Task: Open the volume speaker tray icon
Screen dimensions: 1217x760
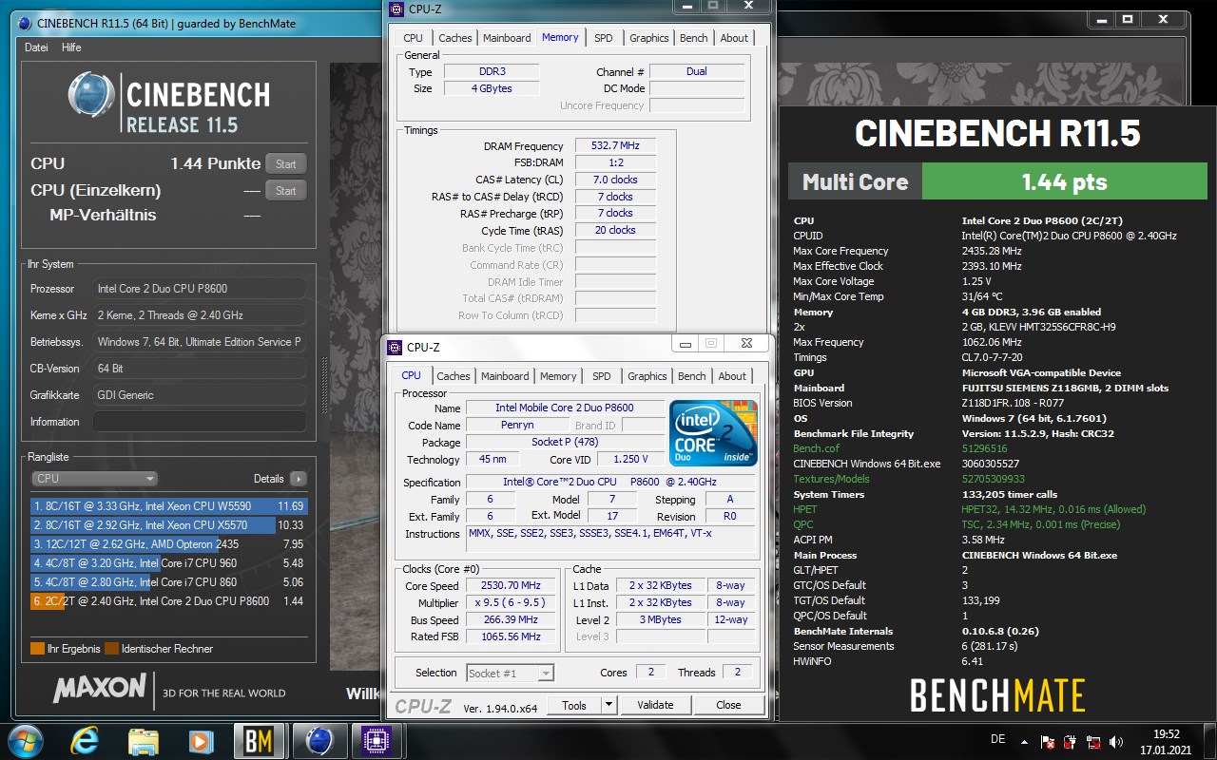Action: click(1117, 742)
